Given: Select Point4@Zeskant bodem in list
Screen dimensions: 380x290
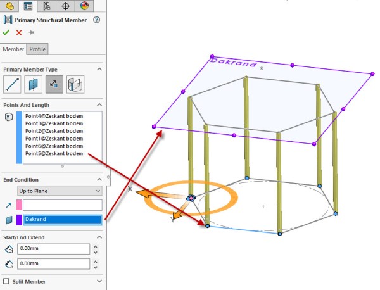Looking at the screenshot, I should click(x=54, y=116).
